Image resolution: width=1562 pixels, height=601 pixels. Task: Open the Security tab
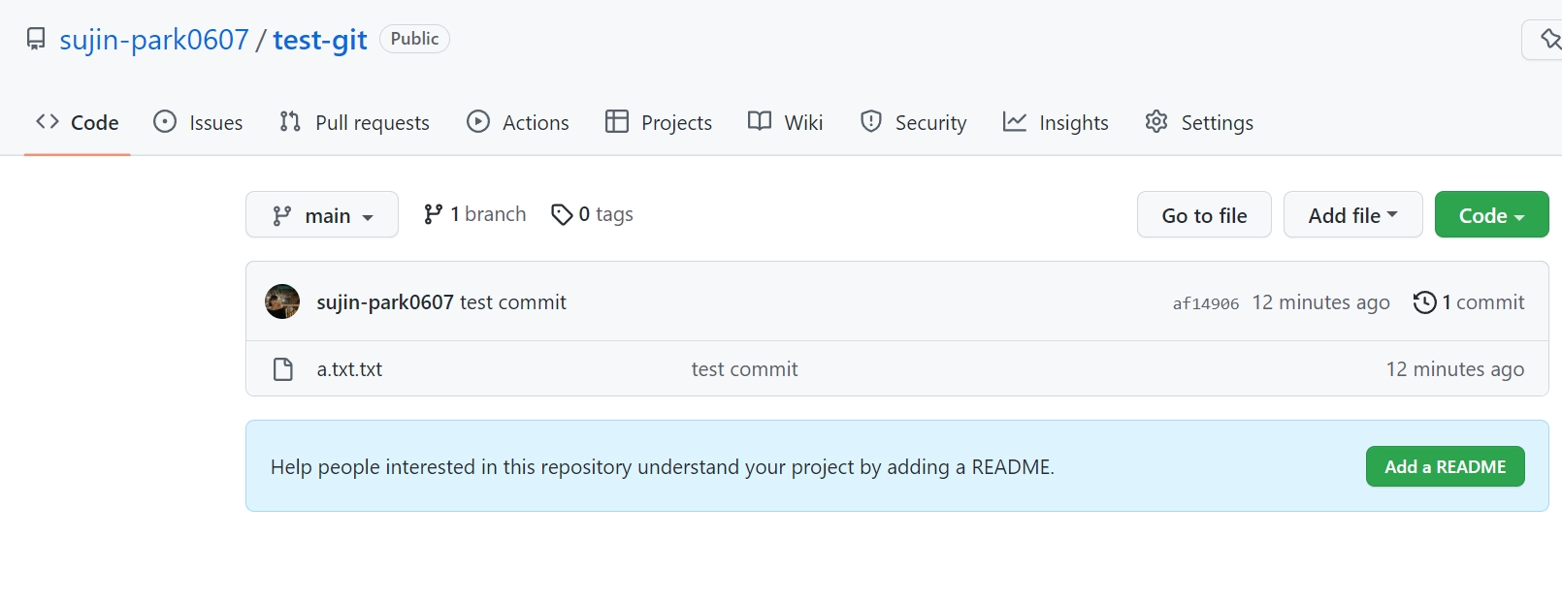(x=913, y=122)
